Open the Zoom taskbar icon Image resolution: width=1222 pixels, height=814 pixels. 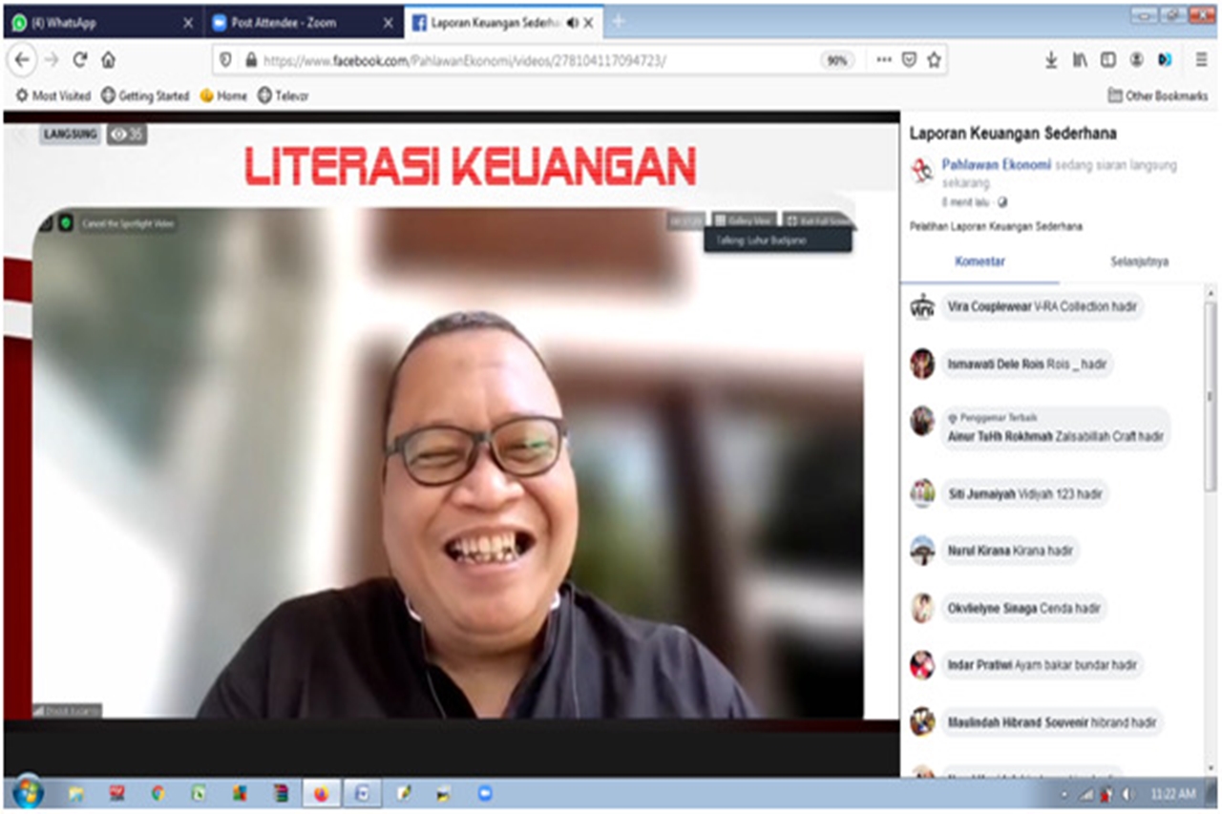[485, 793]
